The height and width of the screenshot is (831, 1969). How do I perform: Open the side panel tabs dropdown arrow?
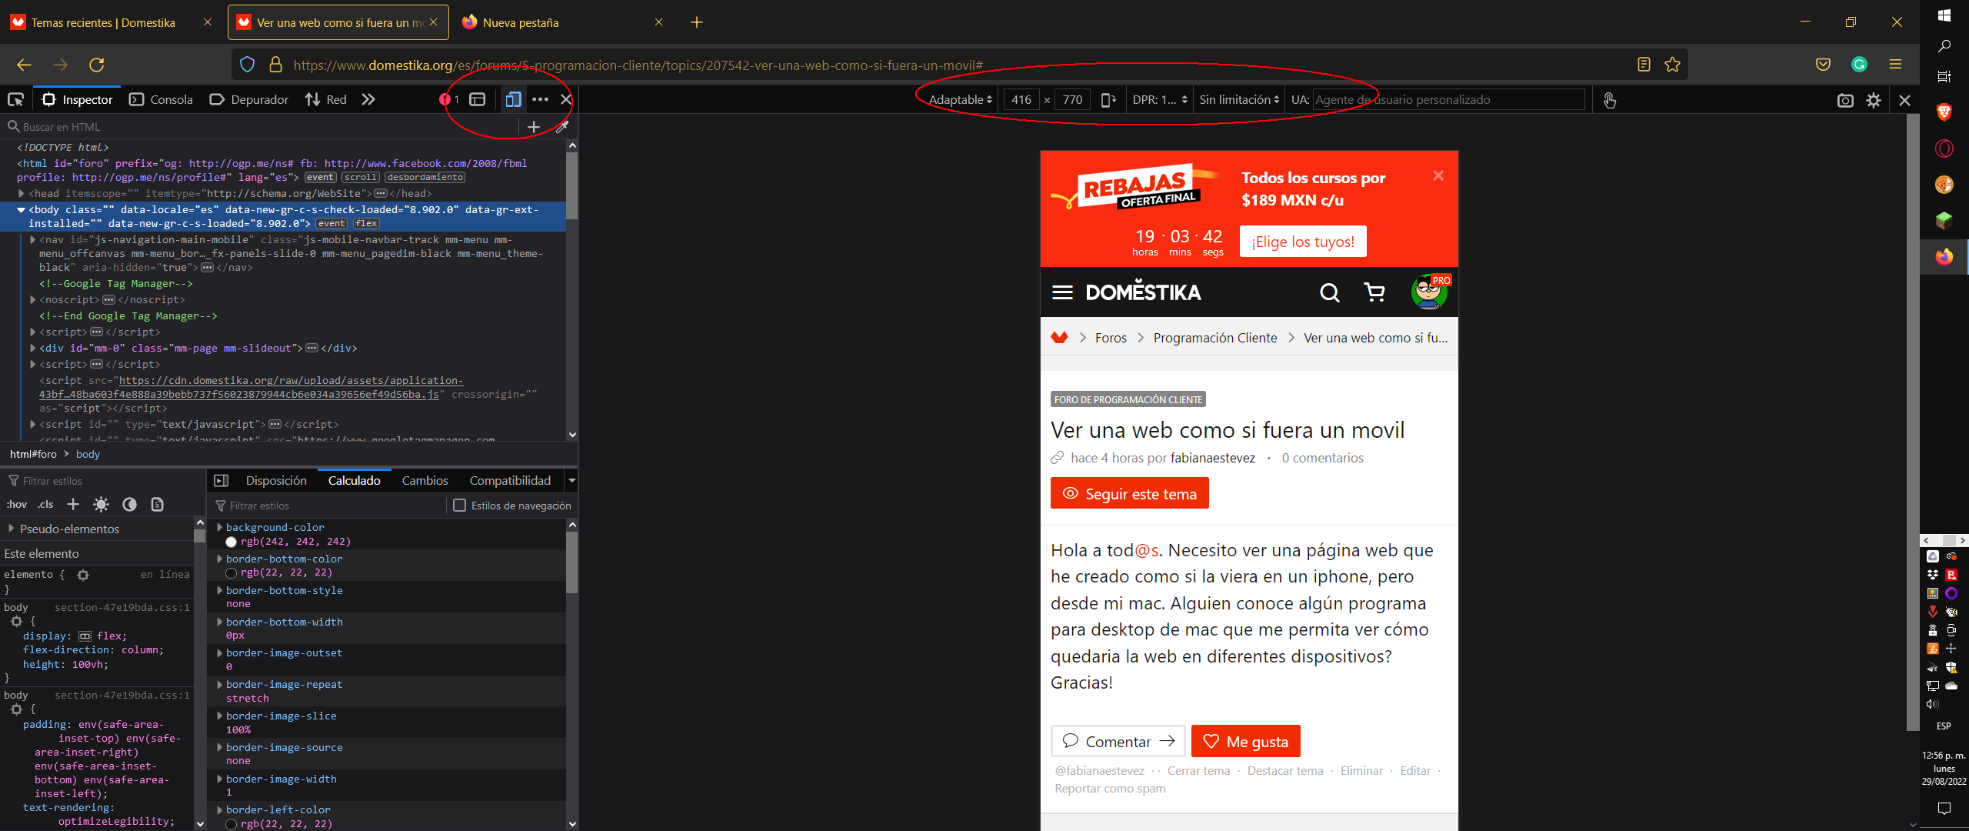571,480
